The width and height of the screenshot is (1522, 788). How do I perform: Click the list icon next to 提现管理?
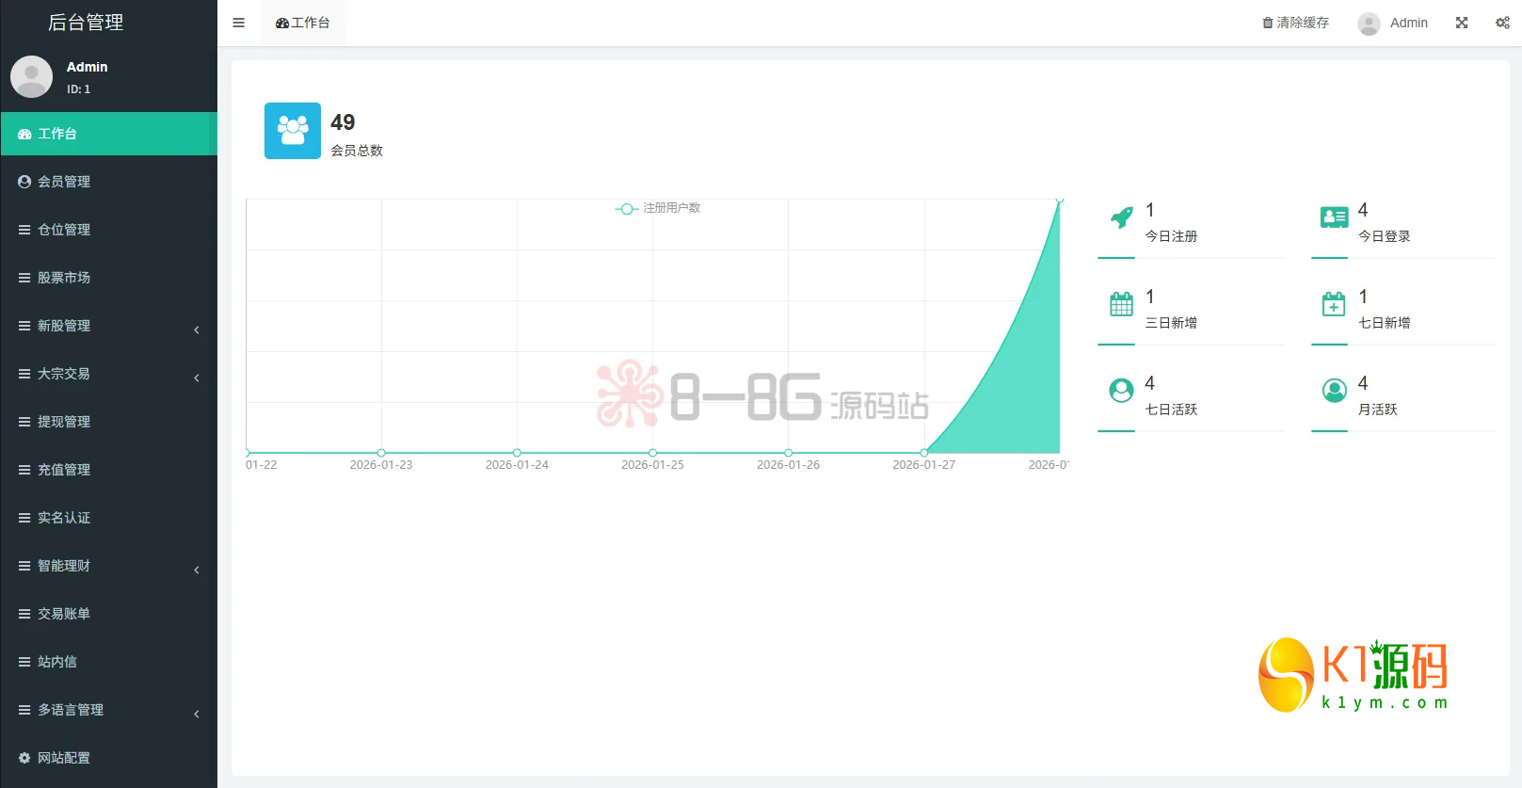(24, 422)
